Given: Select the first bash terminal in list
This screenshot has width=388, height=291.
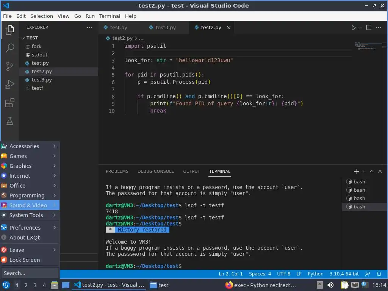Looking at the screenshot, I should click(x=365, y=181).
